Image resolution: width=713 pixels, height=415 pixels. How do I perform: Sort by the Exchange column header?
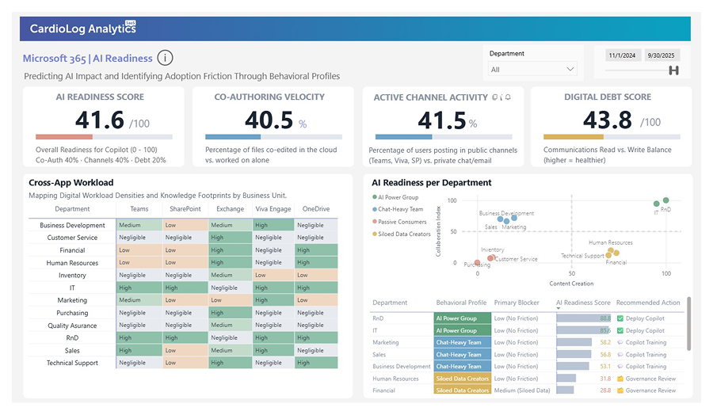coord(230,209)
